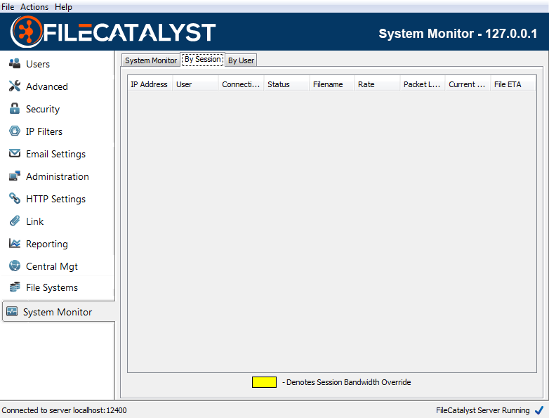The height and width of the screenshot is (418, 549).
Task: Click the HTTP Settings chain icon
Action: tap(14, 198)
